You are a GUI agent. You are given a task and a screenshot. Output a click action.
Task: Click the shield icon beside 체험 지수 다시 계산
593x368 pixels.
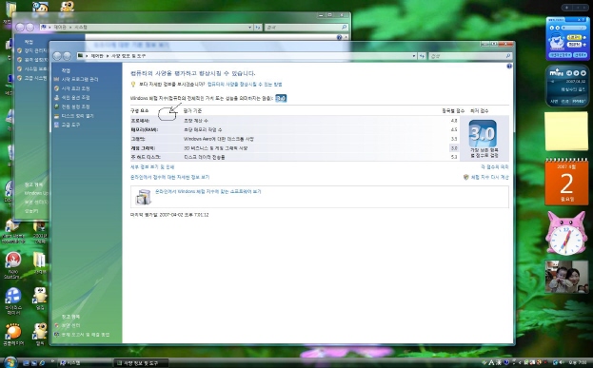466,177
